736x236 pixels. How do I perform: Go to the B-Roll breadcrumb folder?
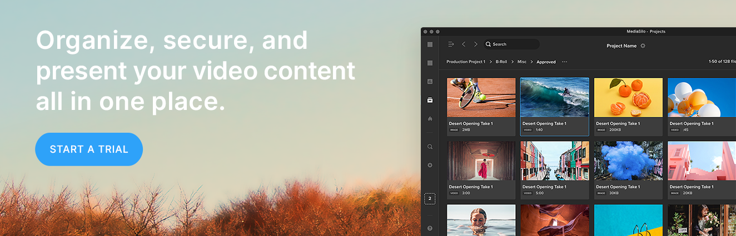(x=501, y=62)
